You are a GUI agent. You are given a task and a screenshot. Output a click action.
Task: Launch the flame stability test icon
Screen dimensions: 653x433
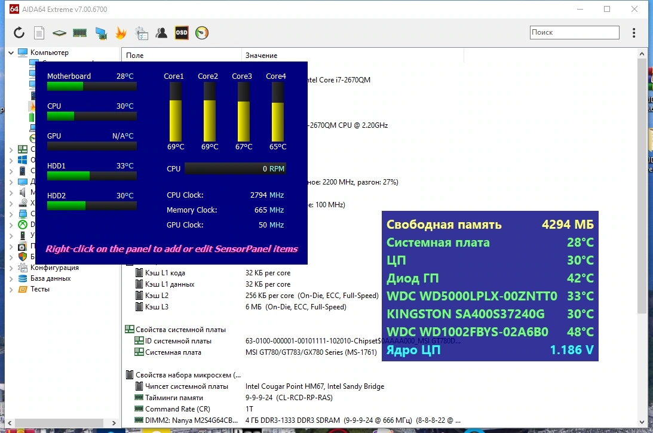pyautogui.click(x=121, y=33)
